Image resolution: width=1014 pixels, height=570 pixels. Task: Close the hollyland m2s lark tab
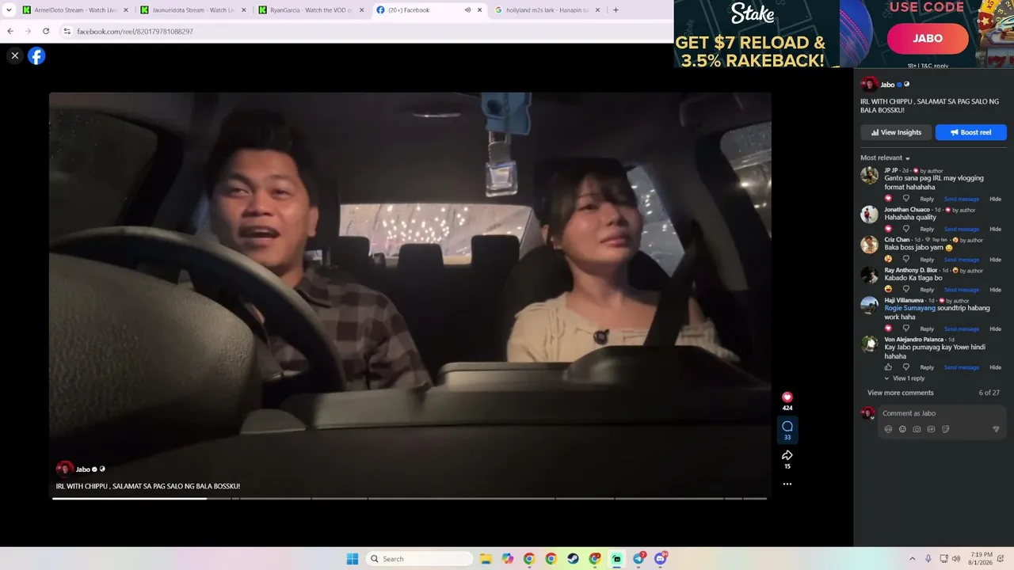(x=597, y=10)
